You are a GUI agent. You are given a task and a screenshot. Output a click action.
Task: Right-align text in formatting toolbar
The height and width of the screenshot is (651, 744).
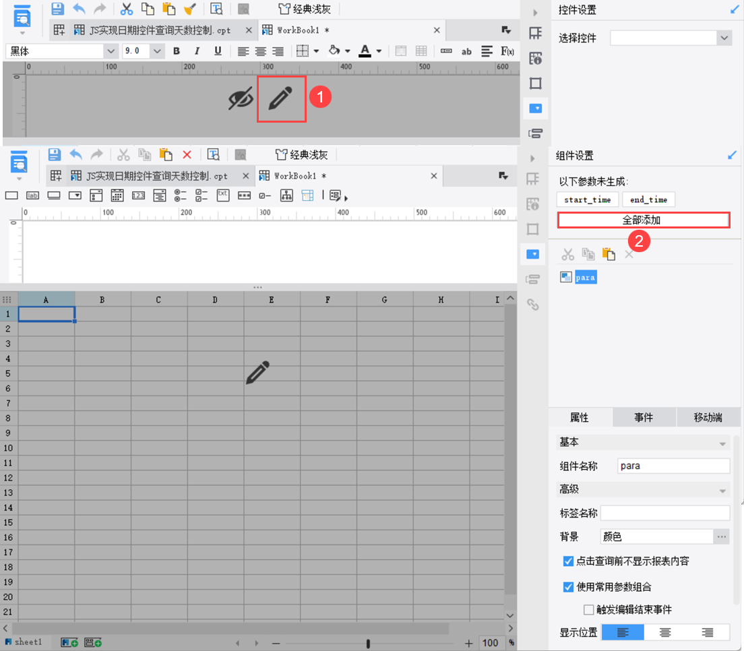278,51
